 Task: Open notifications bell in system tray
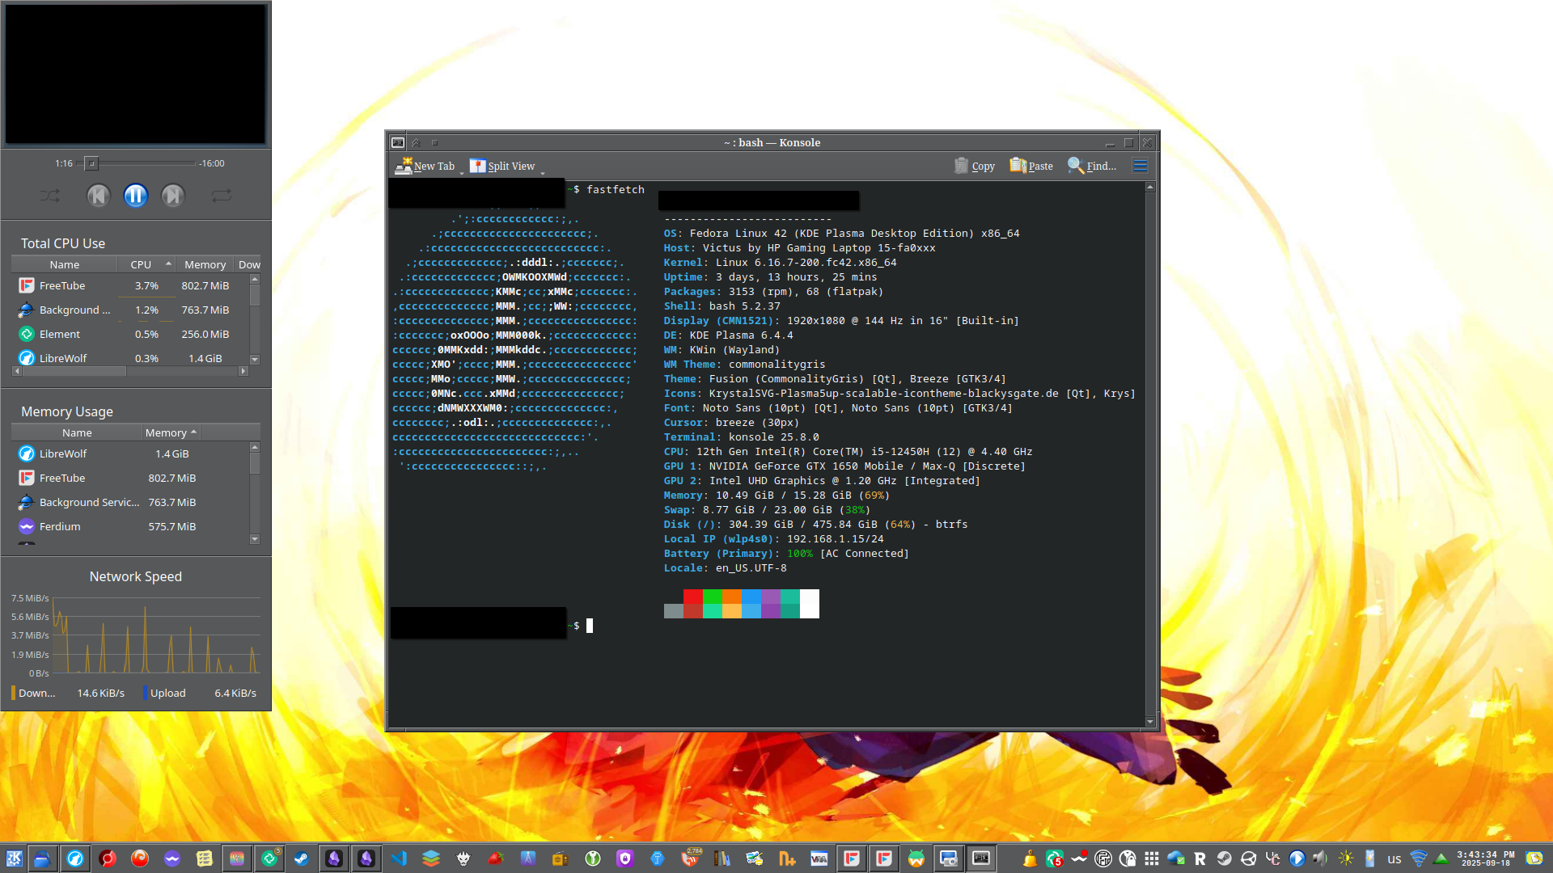coord(1030,858)
